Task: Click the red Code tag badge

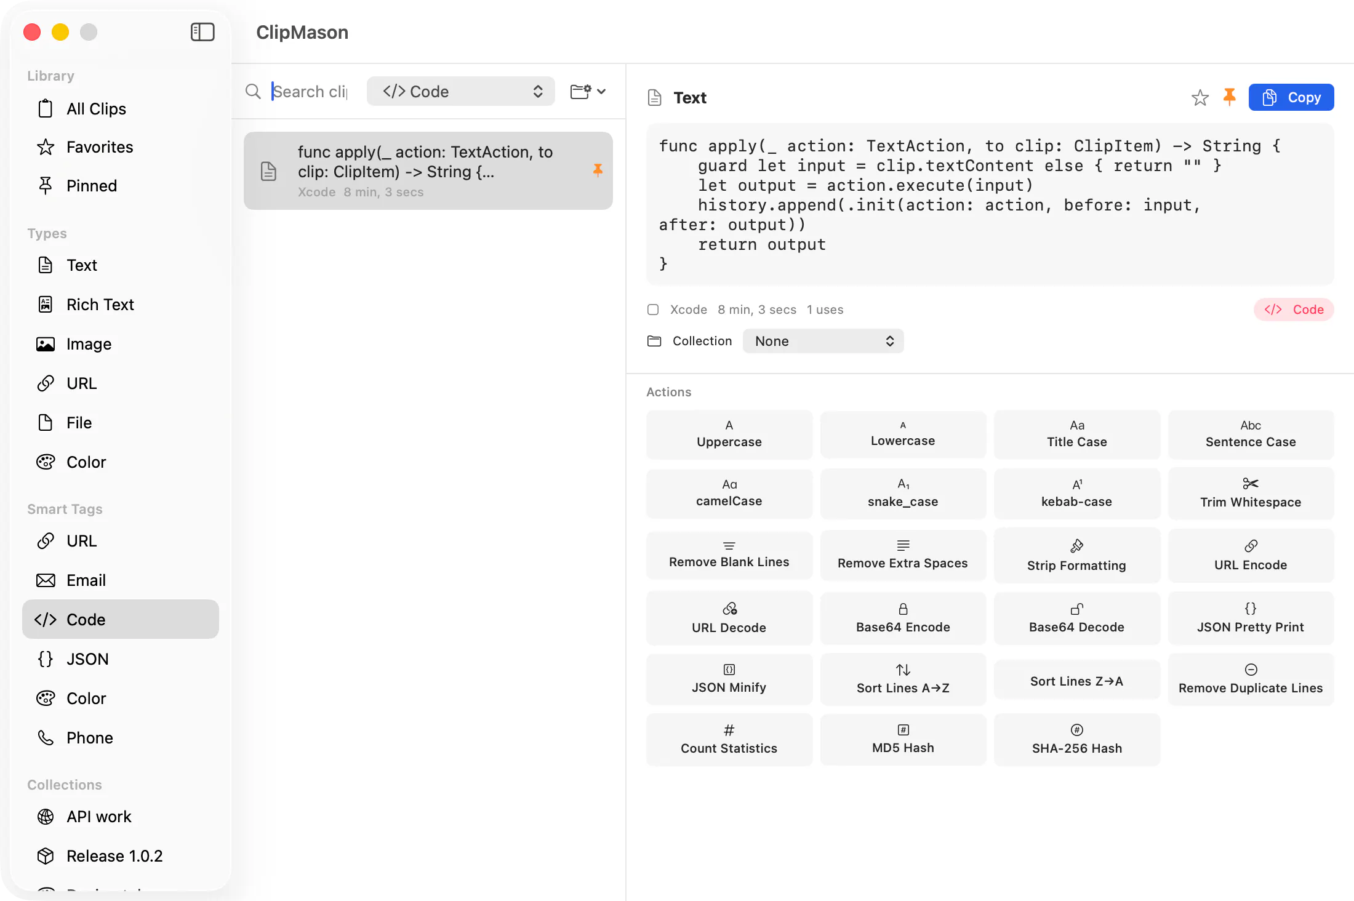Action: tap(1294, 310)
